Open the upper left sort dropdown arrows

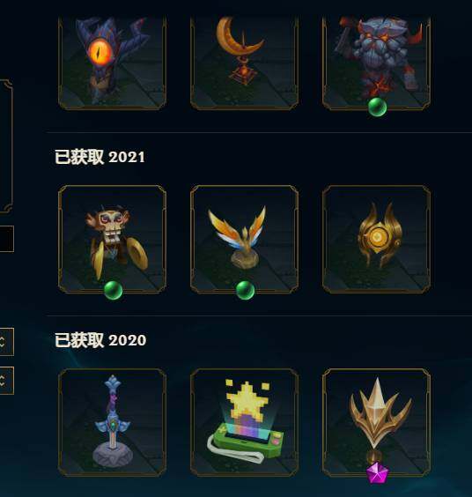point(6,342)
